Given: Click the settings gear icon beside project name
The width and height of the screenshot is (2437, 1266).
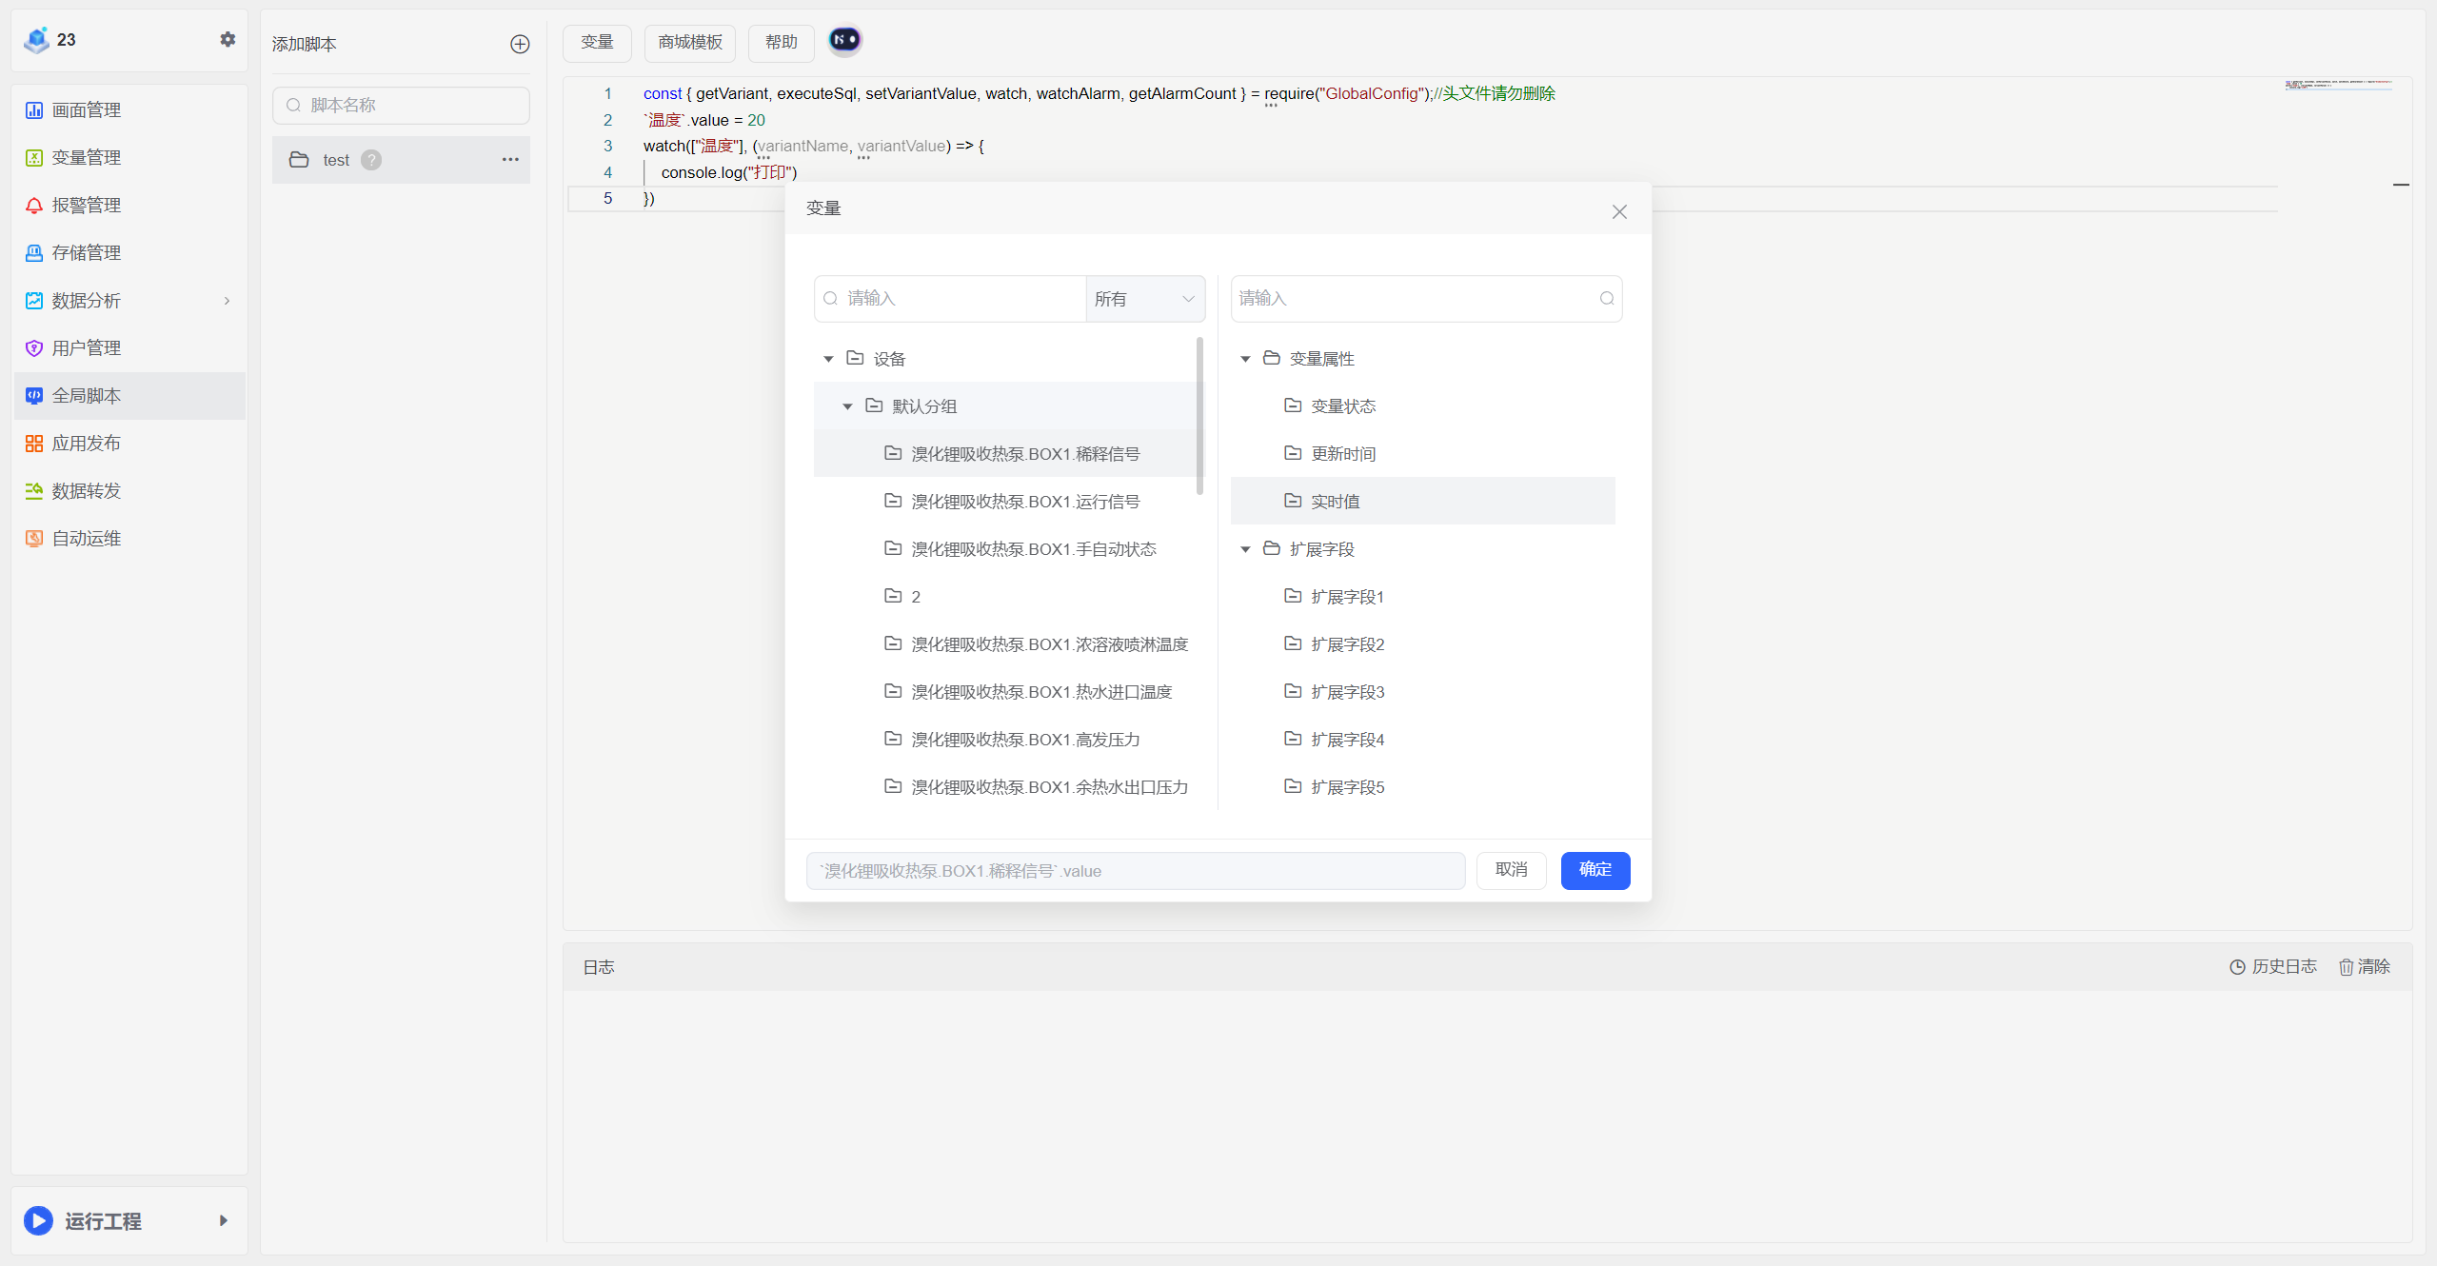Looking at the screenshot, I should [228, 39].
